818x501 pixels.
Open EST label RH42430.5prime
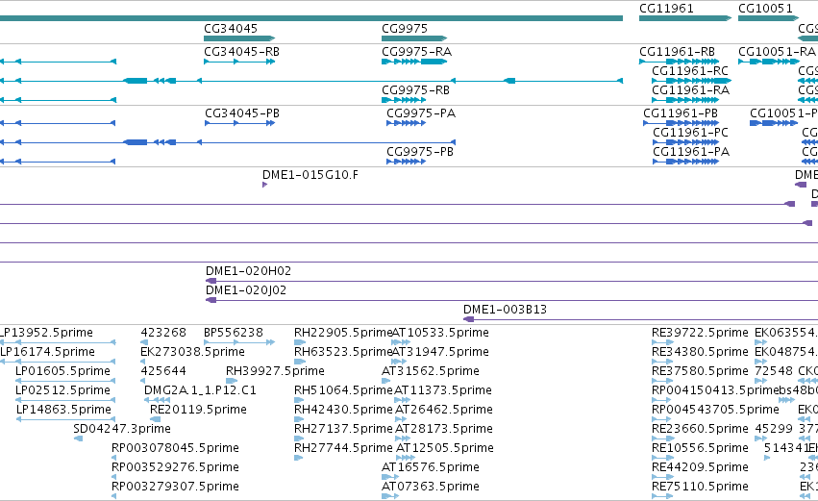343,410
